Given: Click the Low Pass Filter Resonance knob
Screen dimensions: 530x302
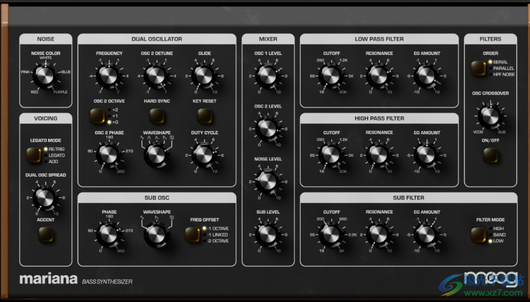Looking at the screenshot, I should (x=379, y=76).
